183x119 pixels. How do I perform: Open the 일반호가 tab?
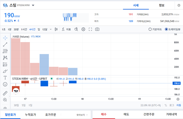pyautogui.click(x=10, y=115)
